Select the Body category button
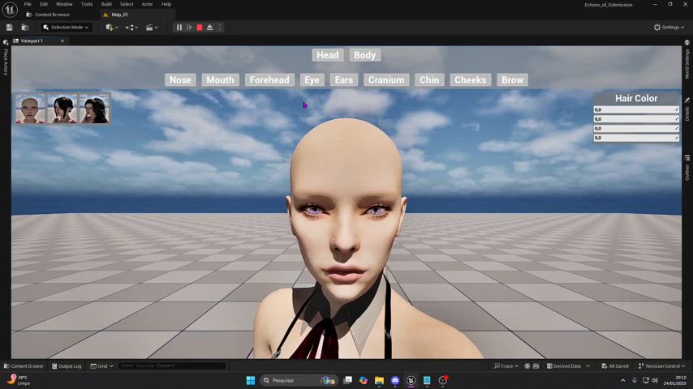Image resolution: width=693 pixels, height=389 pixels. click(x=364, y=55)
